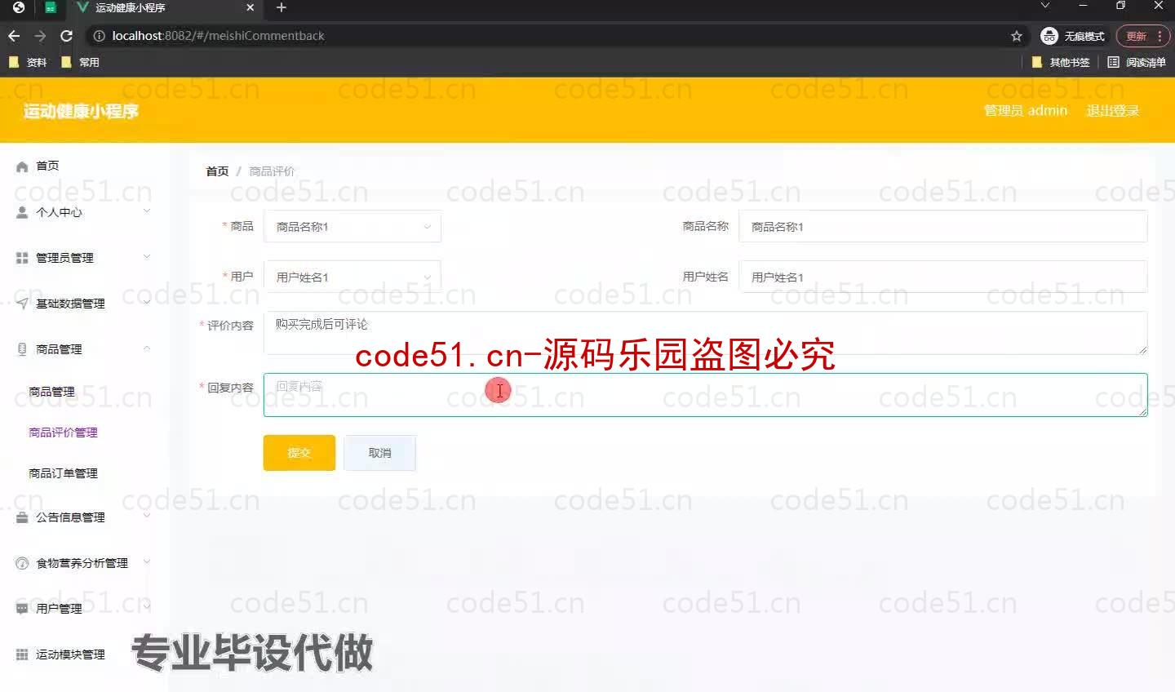Select the 商品评价管理 submenu item

(x=63, y=432)
